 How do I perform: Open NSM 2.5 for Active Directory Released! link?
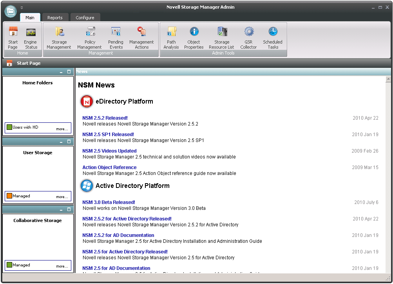click(x=125, y=251)
